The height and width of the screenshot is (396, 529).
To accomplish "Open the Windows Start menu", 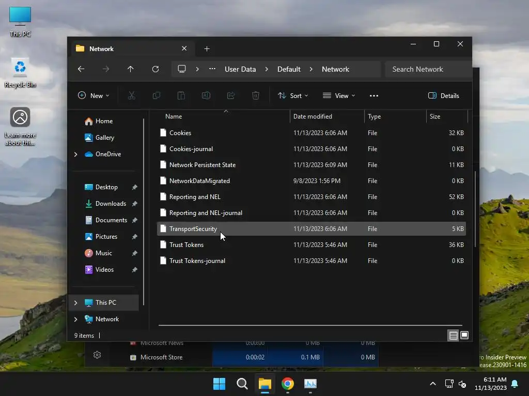I will click(219, 384).
